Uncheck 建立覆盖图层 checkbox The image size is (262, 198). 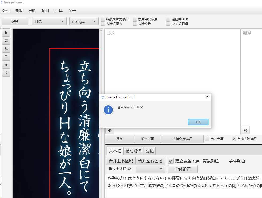(171, 161)
